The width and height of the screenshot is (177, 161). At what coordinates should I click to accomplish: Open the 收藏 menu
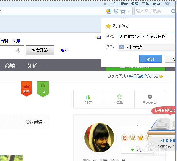135,4
